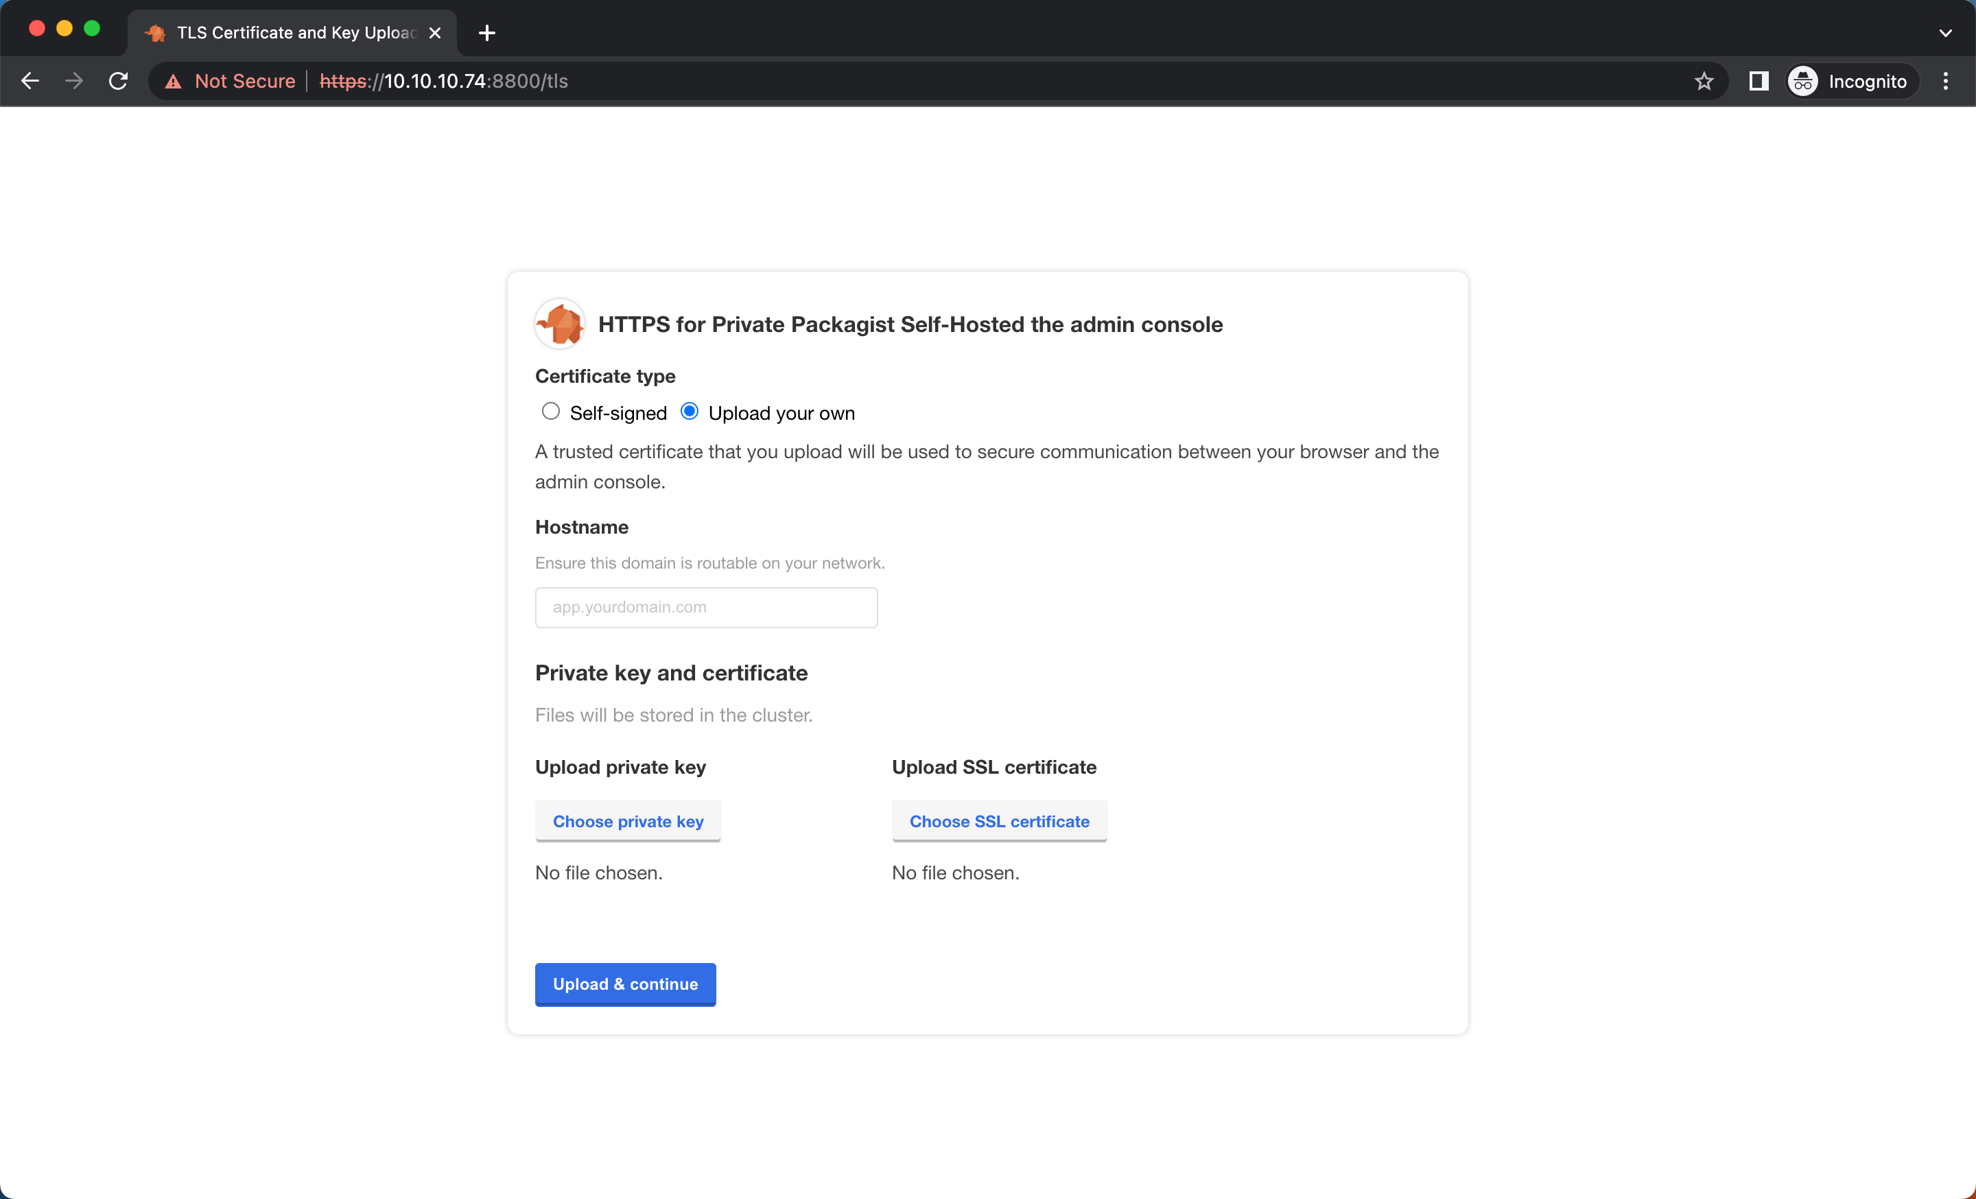The image size is (1976, 1199).
Task: Open the browser side panel icon
Action: (1758, 81)
